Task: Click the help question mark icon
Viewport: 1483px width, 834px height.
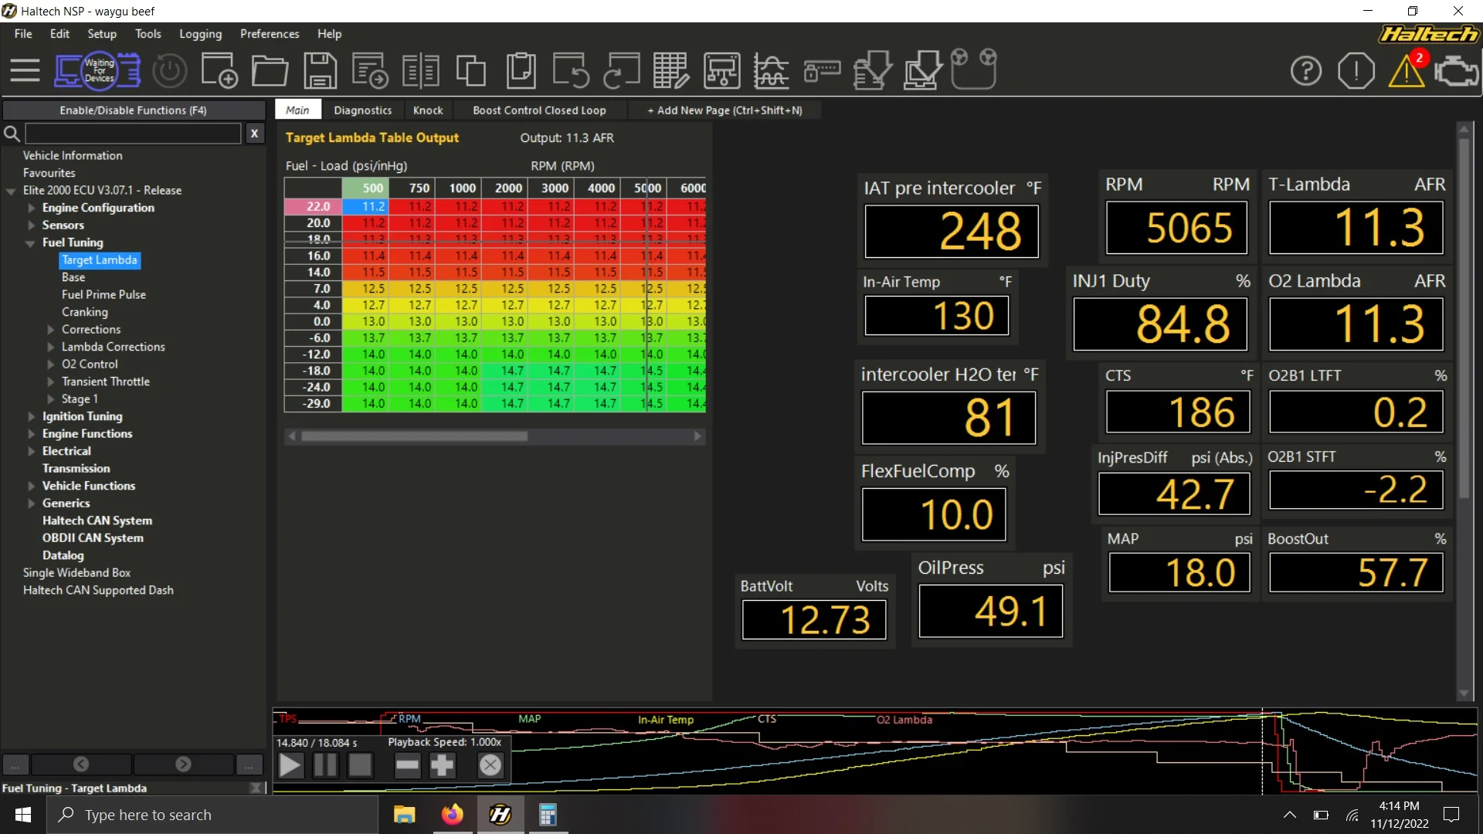Action: click(x=1306, y=72)
